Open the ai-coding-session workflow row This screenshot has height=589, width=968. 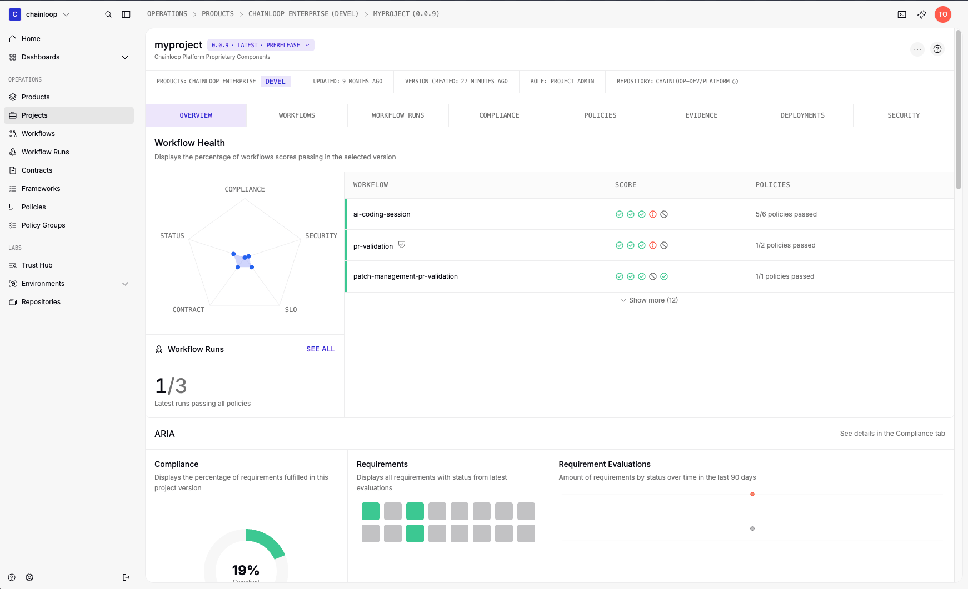pos(649,214)
